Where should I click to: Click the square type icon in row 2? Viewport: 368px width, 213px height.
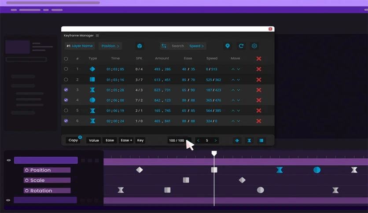(x=92, y=79)
